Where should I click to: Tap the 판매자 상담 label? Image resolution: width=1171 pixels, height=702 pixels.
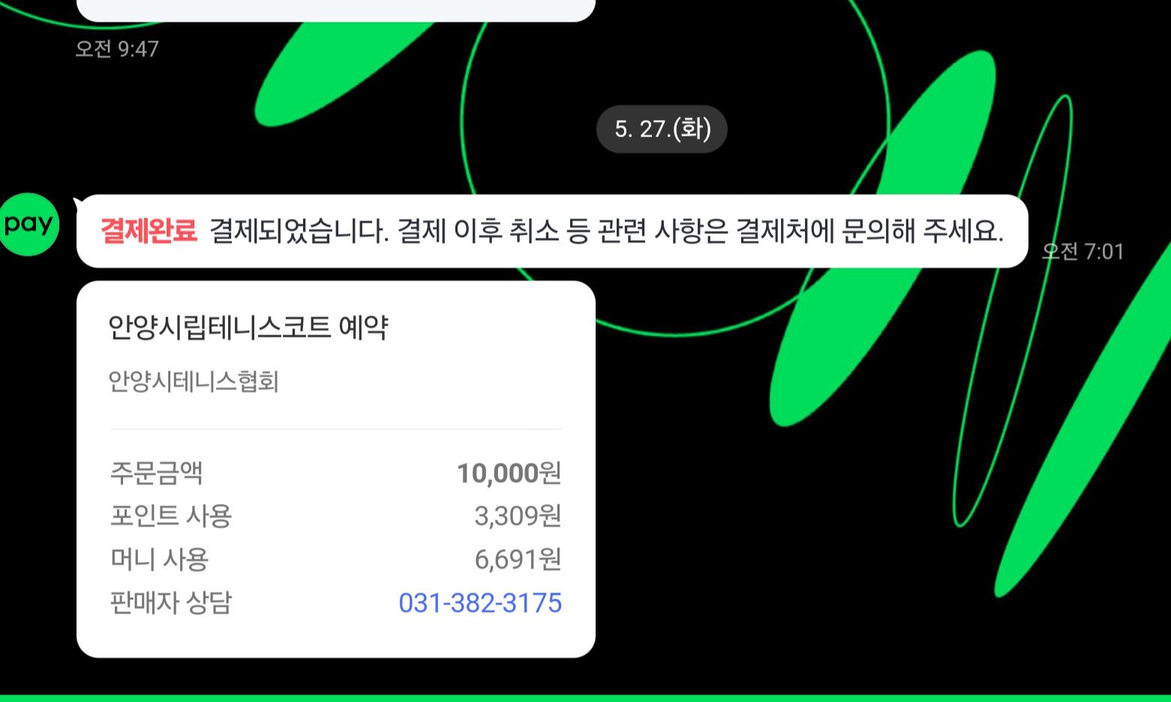coord(171,603)
